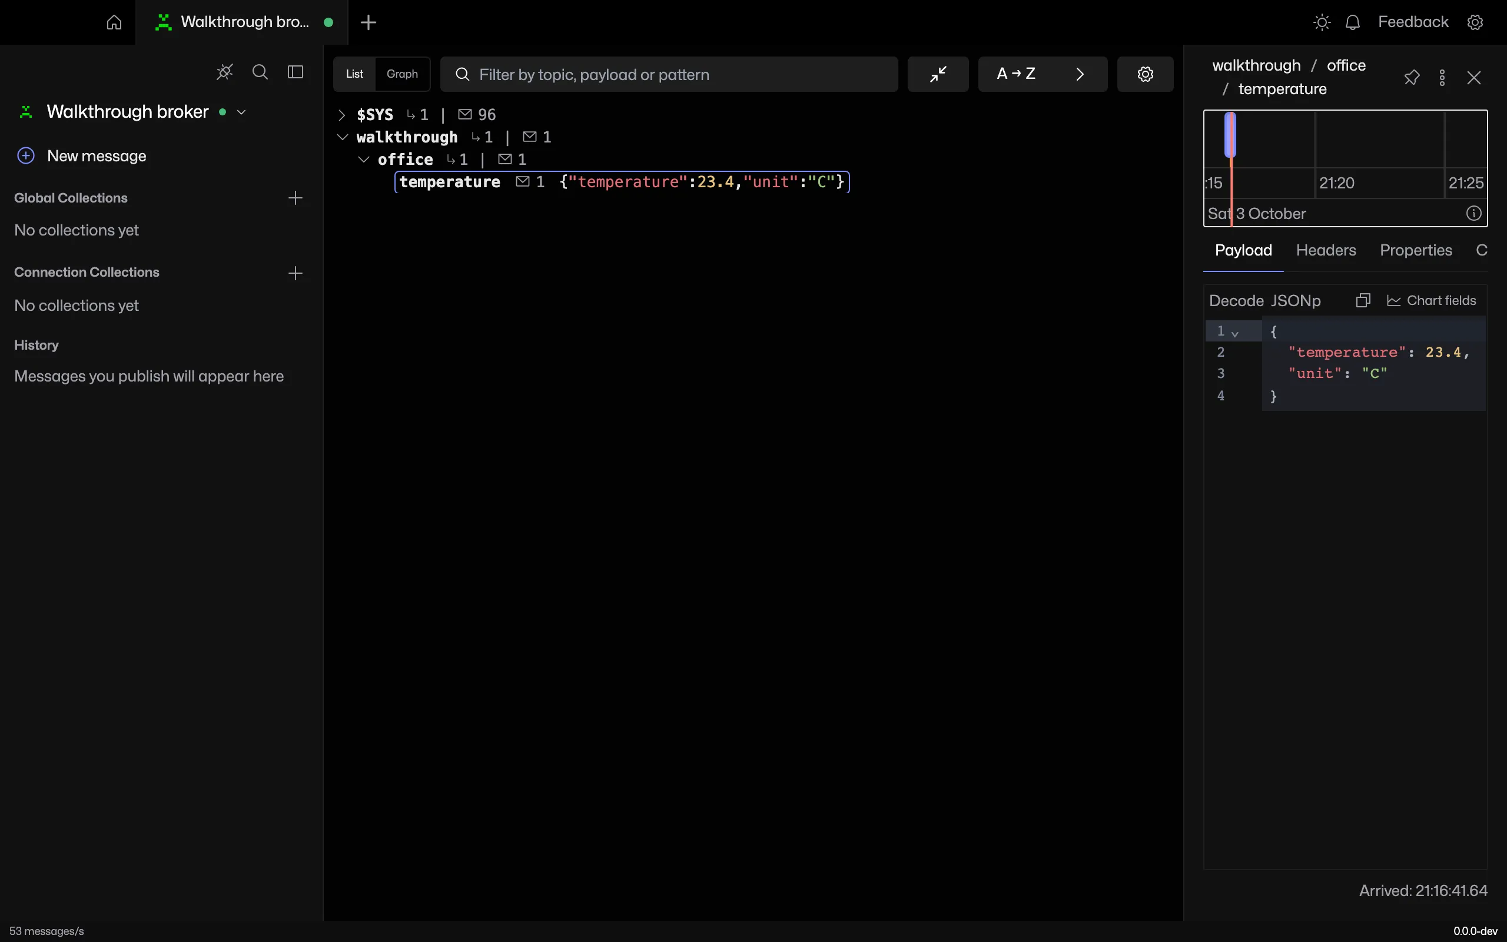The height and width of the screenshot is (942, 1507).
Task: Click the timeline info icon
Action: [1473, 213]
